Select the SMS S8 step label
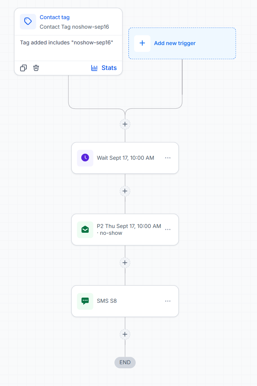Image resolution: width=257 pixels, height=386 pixels. click(x=107, y=301)
